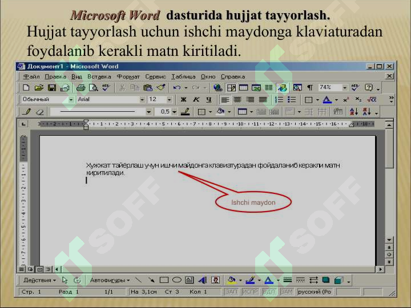The image size is (411, 308).
Task: Cut selection with scissors icon
Action: tap(122, 88)
